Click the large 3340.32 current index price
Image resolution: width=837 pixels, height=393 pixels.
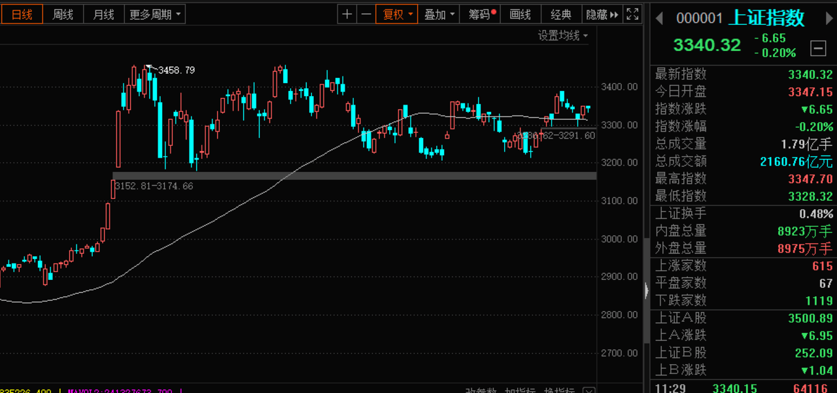(708, 45)
